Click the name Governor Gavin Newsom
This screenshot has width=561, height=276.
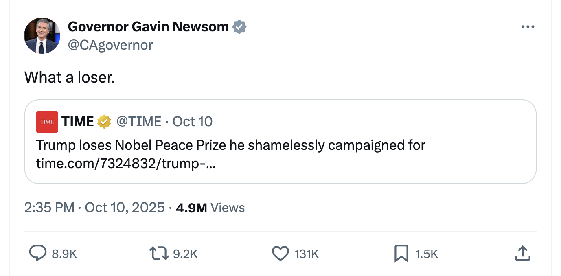coord(148,27)
